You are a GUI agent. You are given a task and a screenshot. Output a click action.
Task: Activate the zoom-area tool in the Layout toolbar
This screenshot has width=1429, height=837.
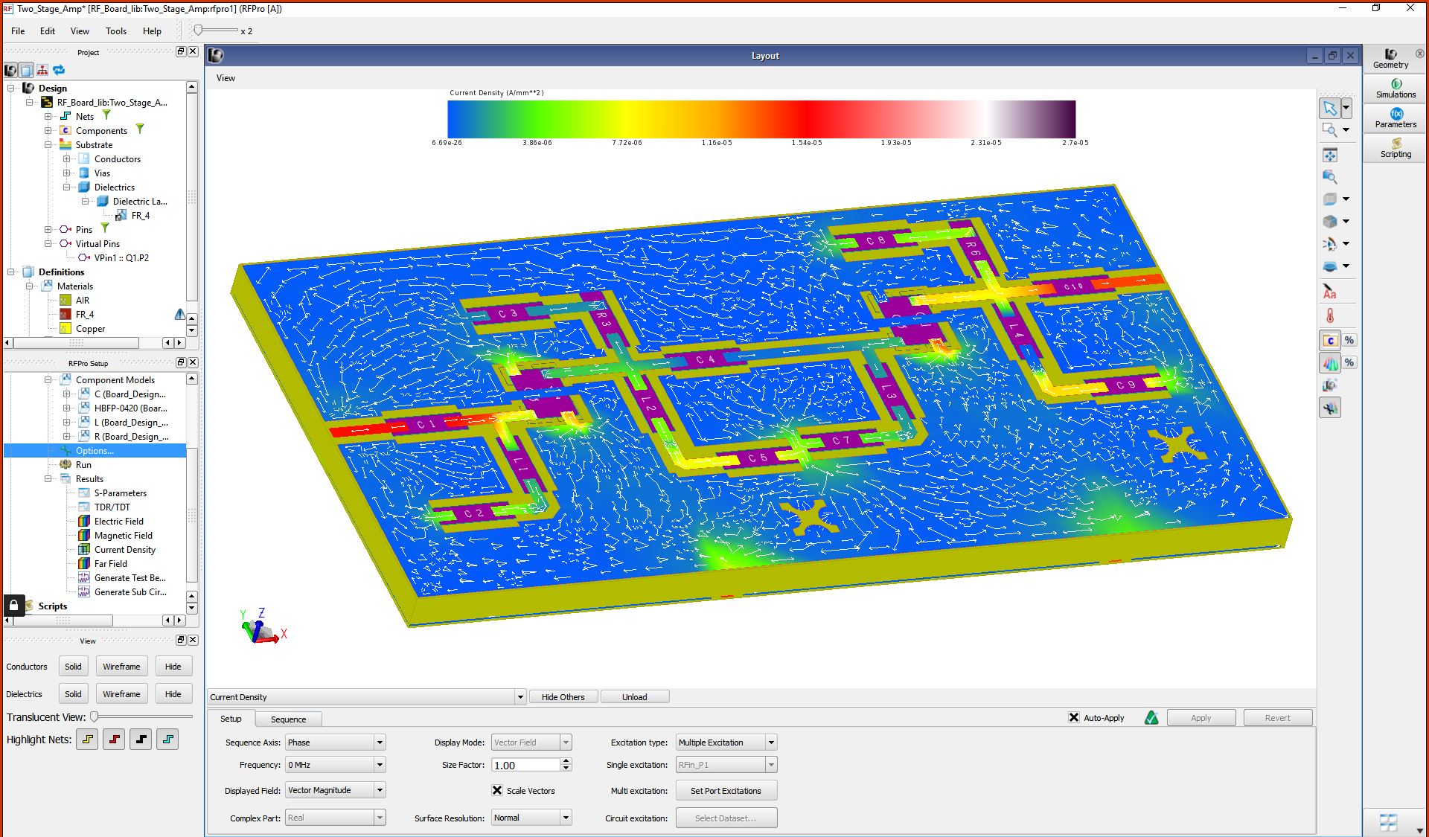[x=1330, y=130]
